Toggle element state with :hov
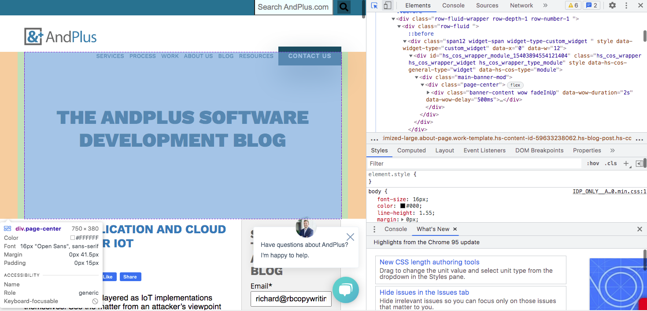Viewport: 647px width, 311px height. tap(592, 163)
